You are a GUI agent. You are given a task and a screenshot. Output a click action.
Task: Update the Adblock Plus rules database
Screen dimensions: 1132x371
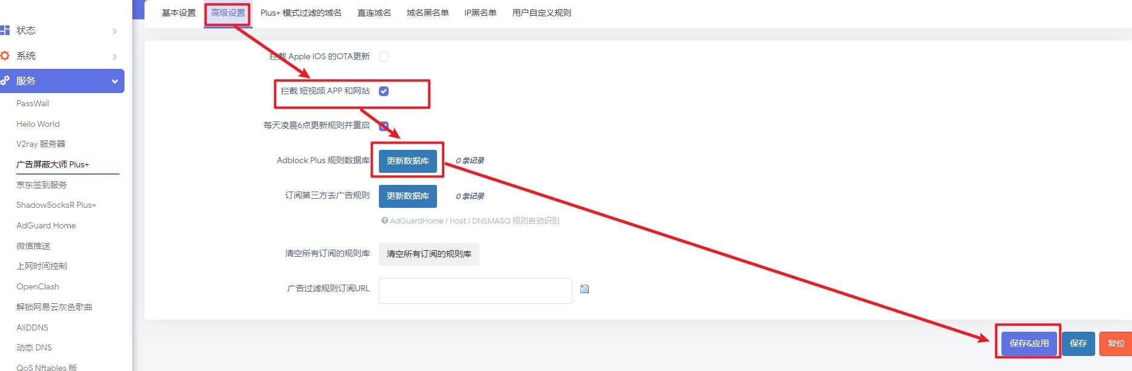[407, 161]
